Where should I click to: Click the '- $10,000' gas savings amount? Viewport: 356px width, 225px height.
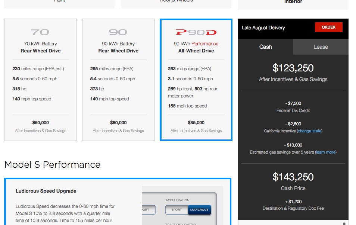click(293, 145)
